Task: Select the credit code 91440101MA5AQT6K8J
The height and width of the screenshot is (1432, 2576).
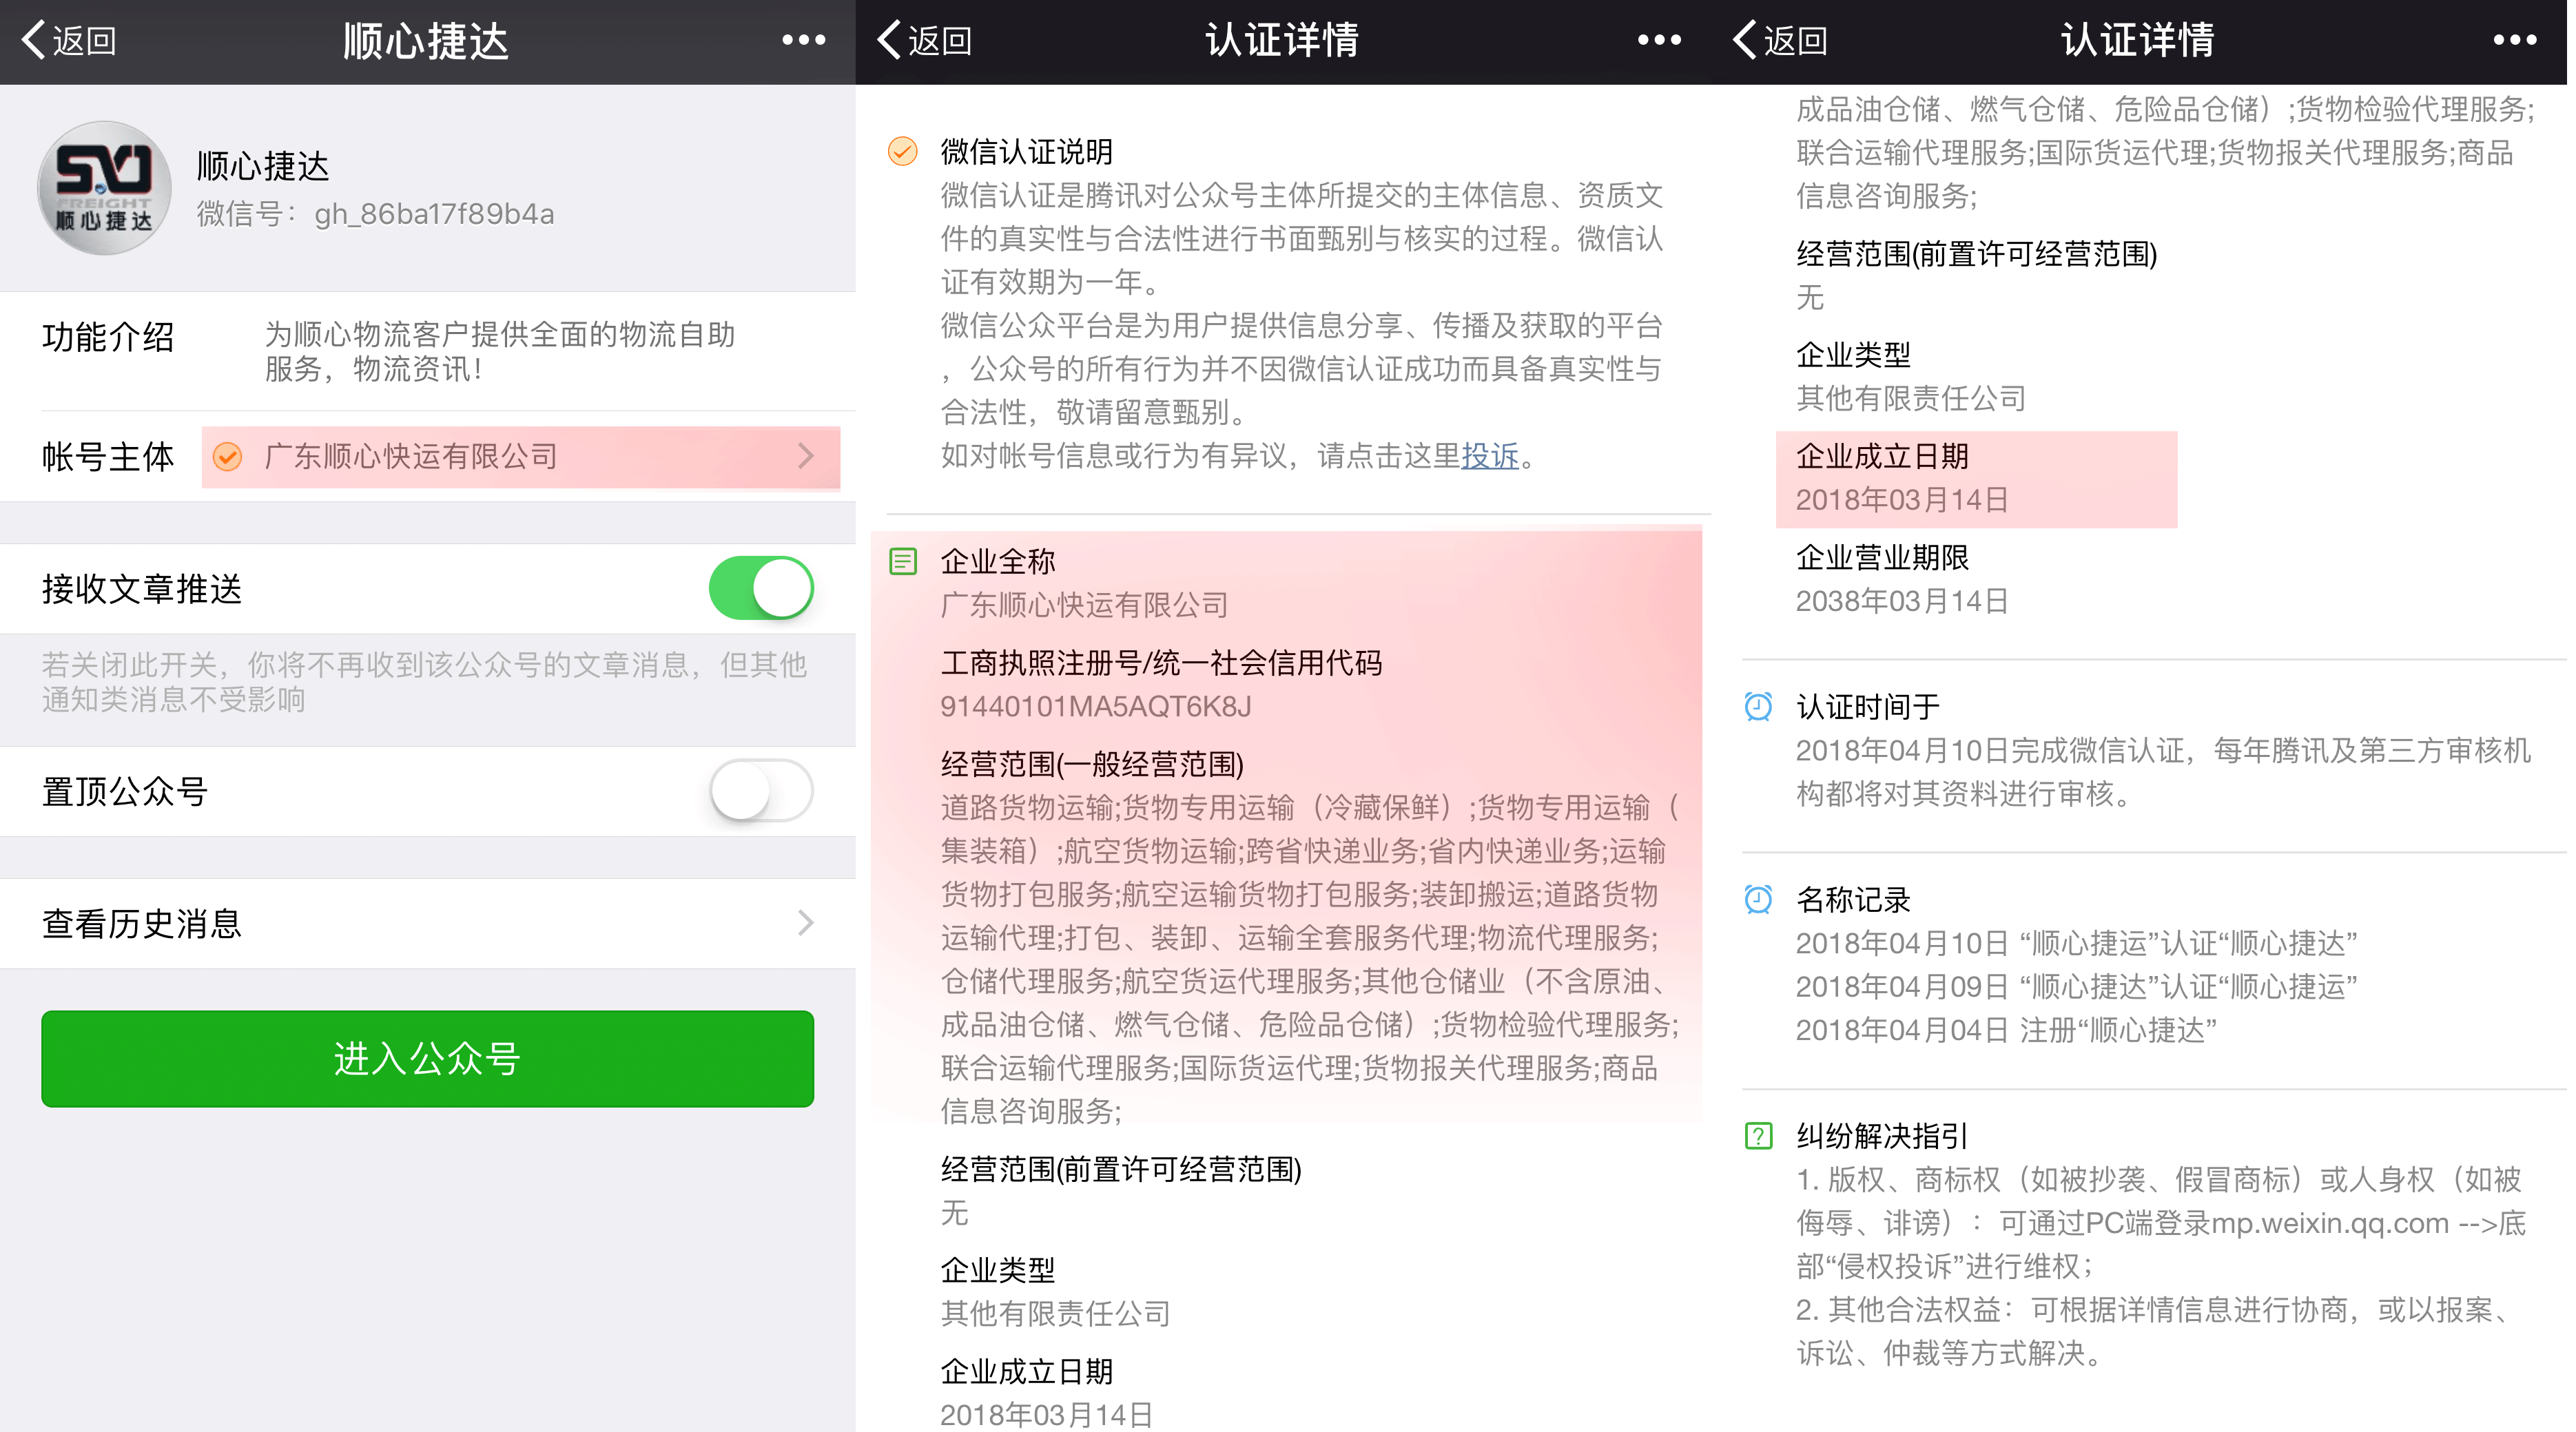Action: pos(1096,707)
